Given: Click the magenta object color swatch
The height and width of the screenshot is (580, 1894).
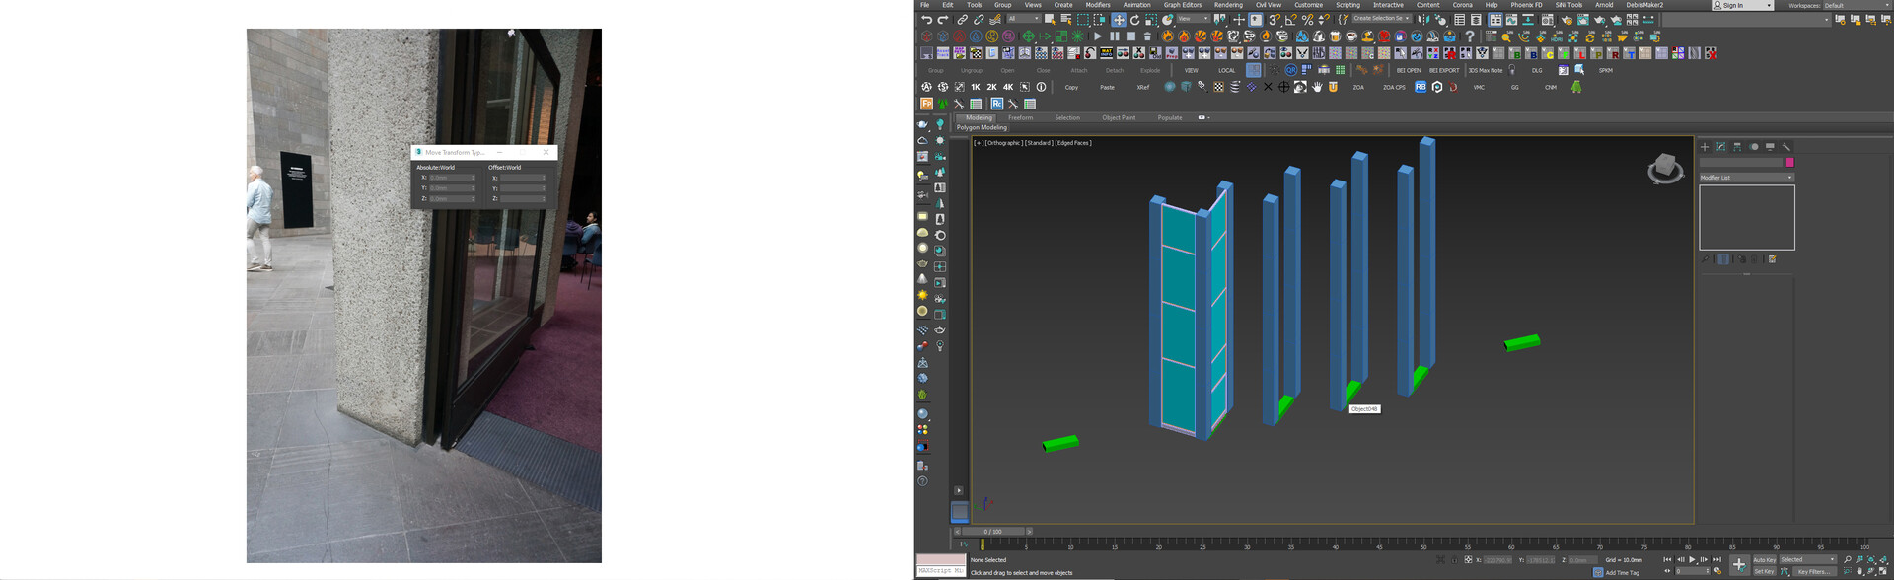Looking at the screenshot, I should [x=1789, y=162].
